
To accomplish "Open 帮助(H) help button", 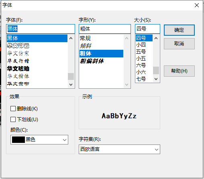I will point(179,71).
